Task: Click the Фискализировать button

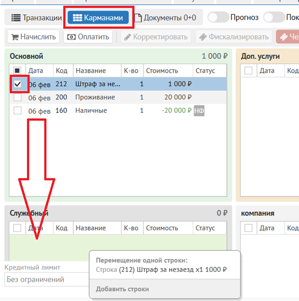Action: click(233, 36)
